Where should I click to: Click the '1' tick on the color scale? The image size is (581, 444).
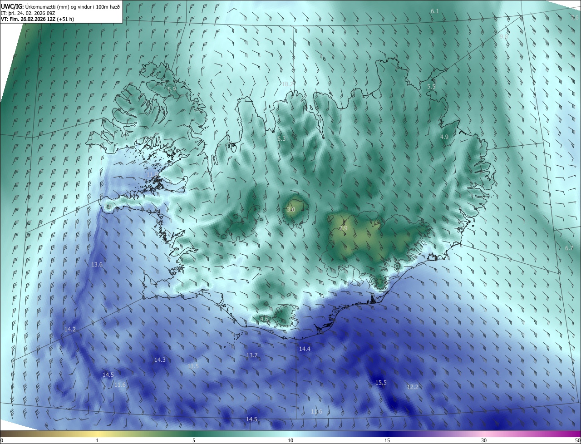(97, 440)
